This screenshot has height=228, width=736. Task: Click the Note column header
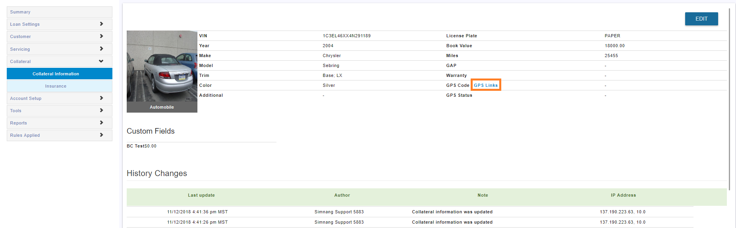point(483,195)
